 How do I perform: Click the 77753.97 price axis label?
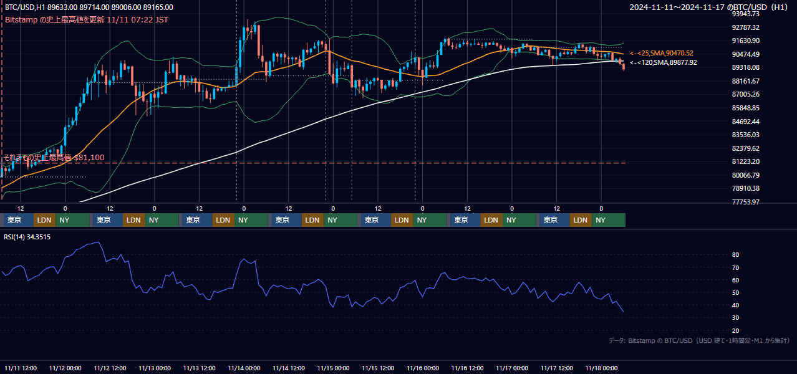click(745, 202)
